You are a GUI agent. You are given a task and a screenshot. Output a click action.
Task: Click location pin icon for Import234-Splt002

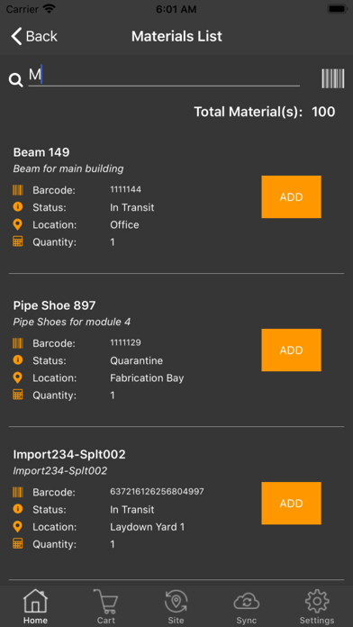pos(18,527)
